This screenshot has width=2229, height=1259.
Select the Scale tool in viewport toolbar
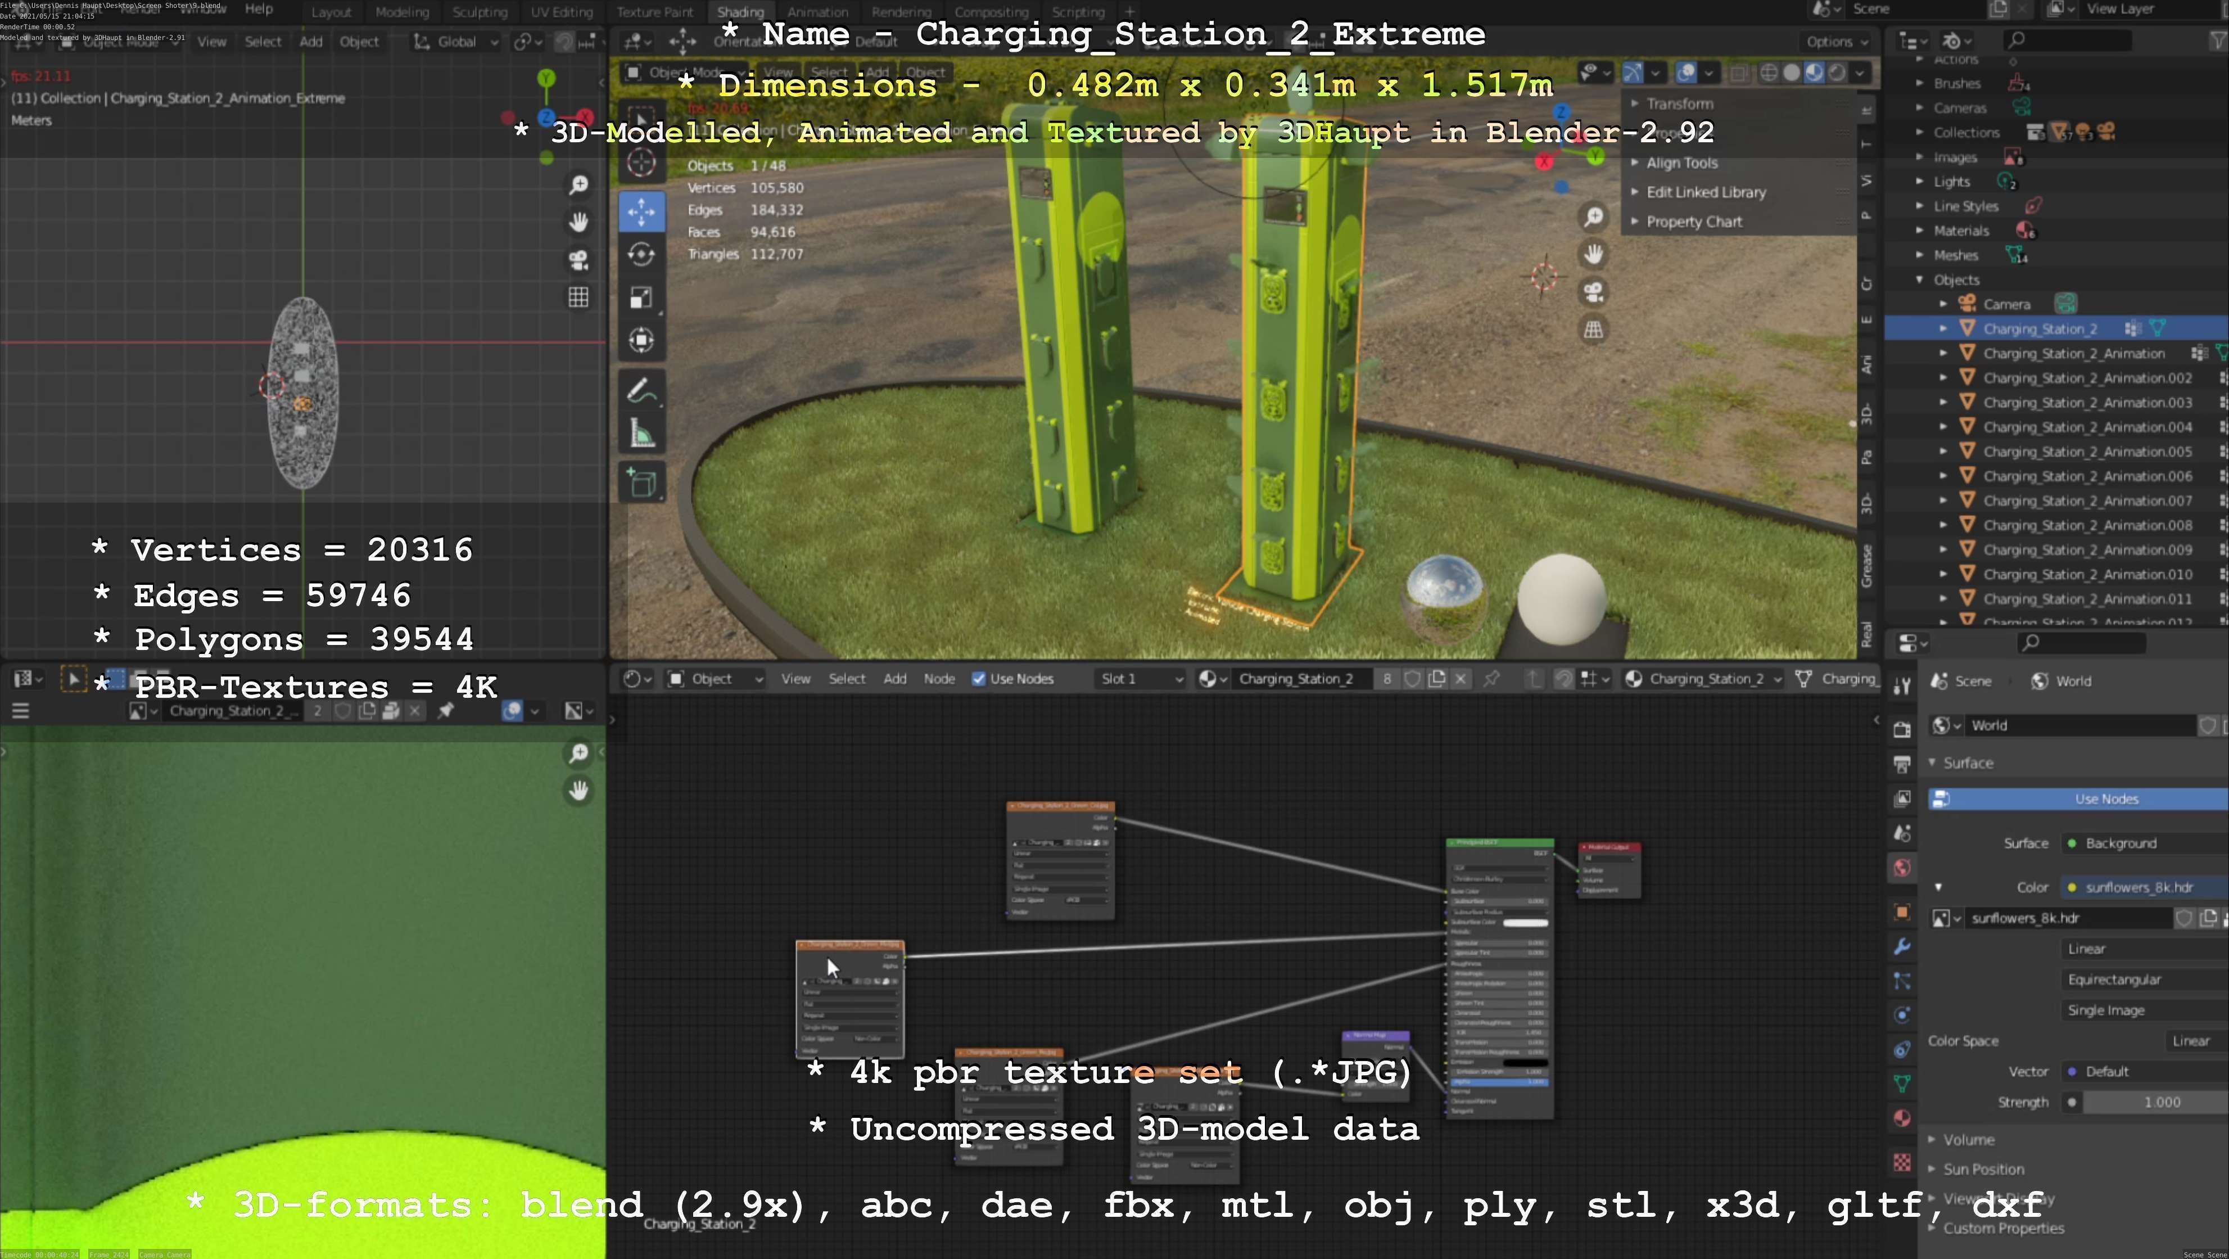pyautogui.click(x=641, y=297)
